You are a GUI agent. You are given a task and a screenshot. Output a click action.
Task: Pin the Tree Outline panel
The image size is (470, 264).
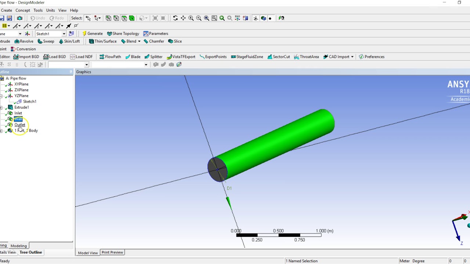click(71, 72)
